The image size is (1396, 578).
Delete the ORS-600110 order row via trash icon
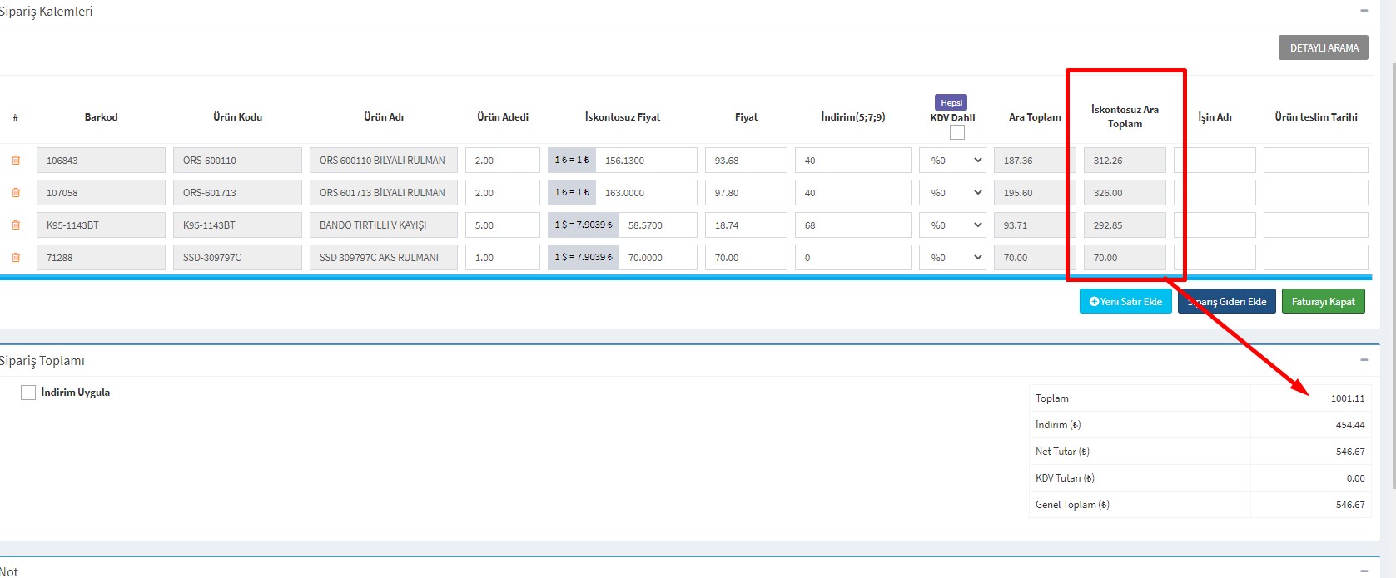point(15,161)
